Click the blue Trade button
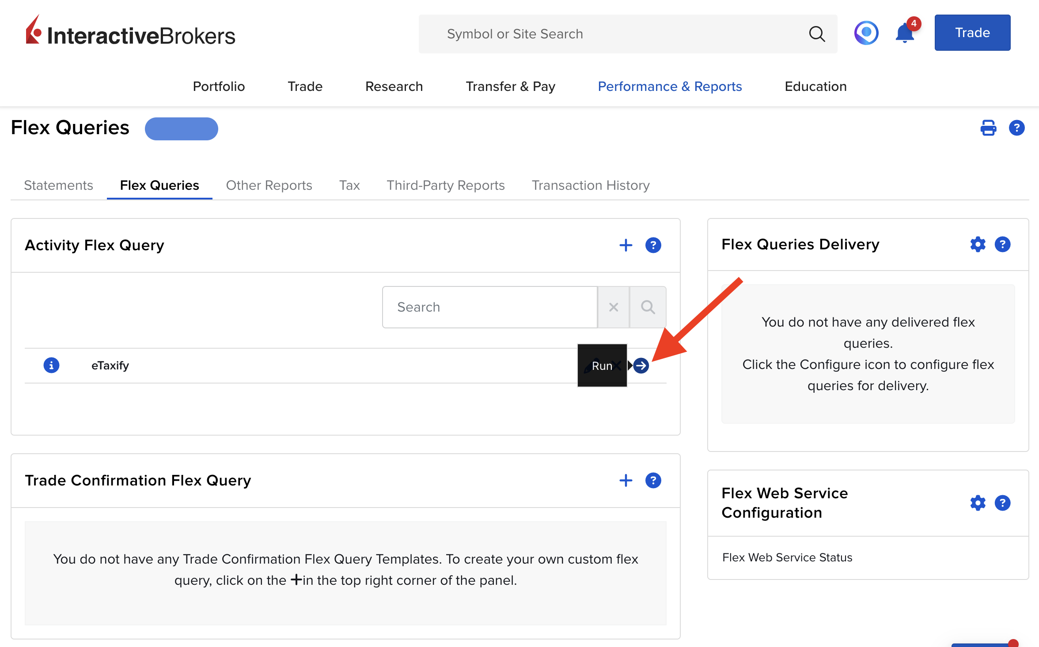This screenshot has width=1039, height=647. pyautogui.click(x=972, y=33)
